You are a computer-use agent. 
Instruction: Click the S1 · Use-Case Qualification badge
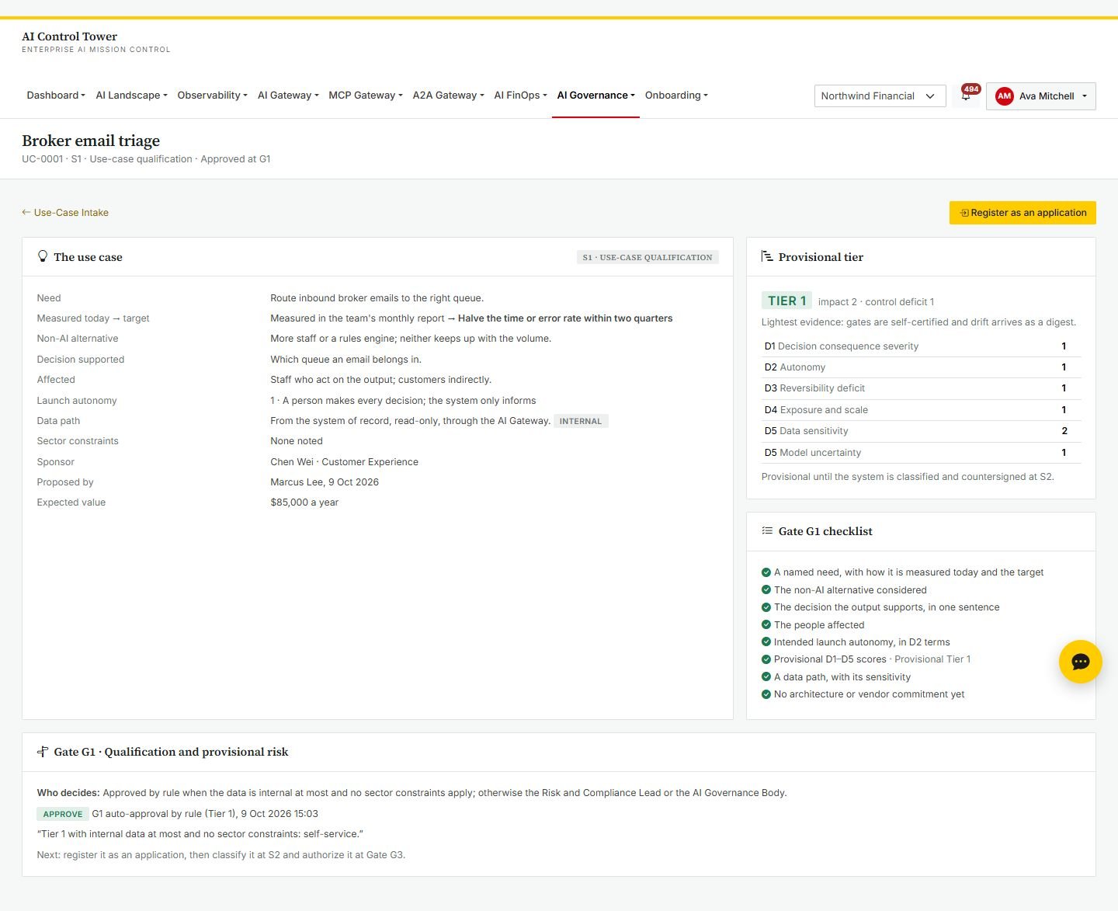point(648,257)
